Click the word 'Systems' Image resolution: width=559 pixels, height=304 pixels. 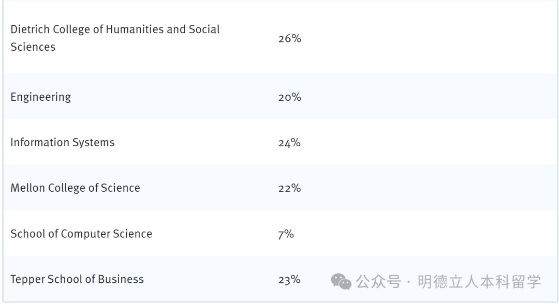[94, 143]
